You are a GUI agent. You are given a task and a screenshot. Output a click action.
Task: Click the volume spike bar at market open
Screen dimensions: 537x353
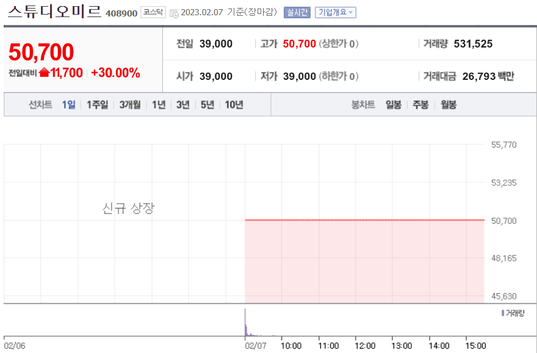click(x=245, y=323)
